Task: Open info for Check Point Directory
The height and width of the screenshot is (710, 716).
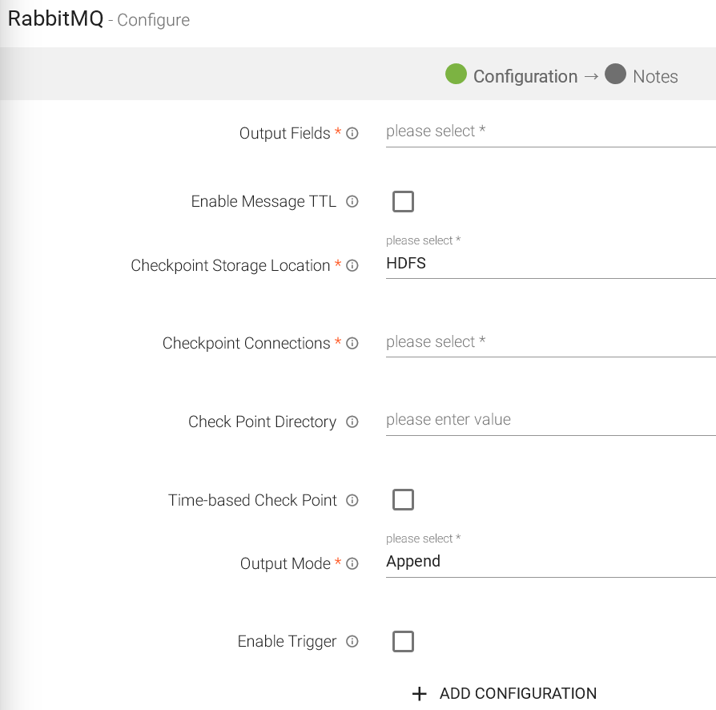Action: coord(352,422)
